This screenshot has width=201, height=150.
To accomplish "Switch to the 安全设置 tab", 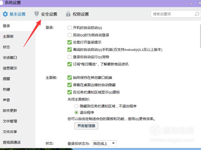I will (x=46, y=14).
